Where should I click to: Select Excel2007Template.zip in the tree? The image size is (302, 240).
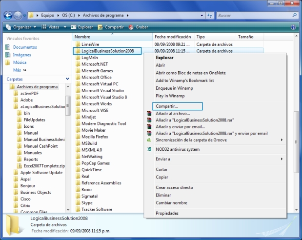coord(44,166)
